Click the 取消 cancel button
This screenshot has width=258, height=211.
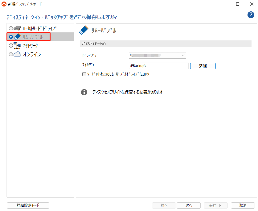[243, 205]
